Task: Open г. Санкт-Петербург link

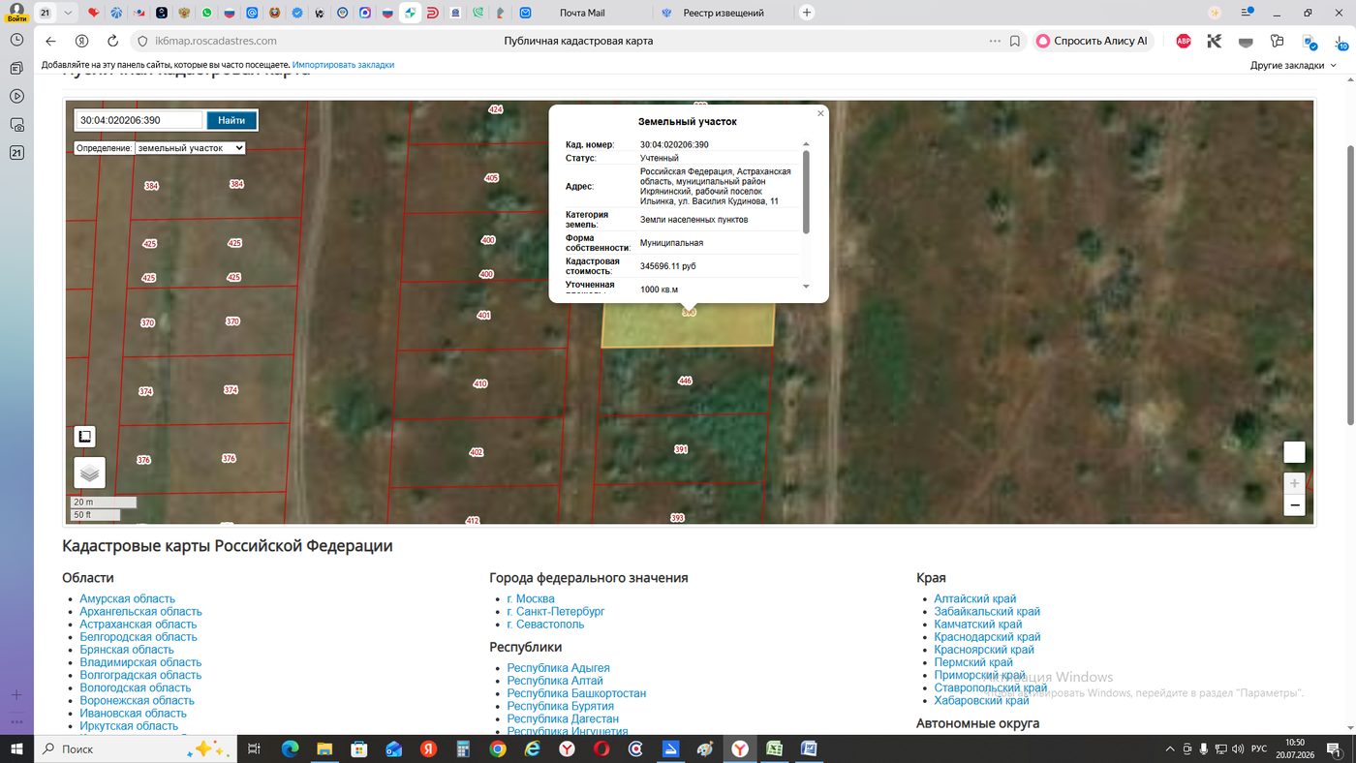Action: 555,612
